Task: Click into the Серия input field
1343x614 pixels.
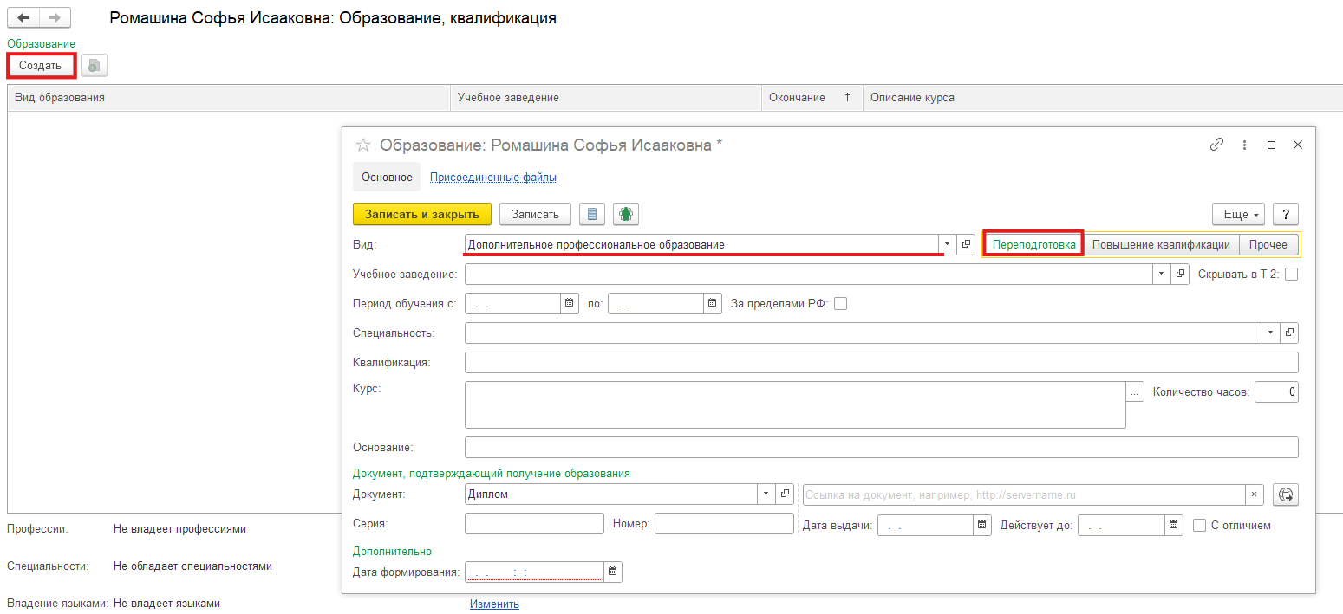Action: point(534,523)
